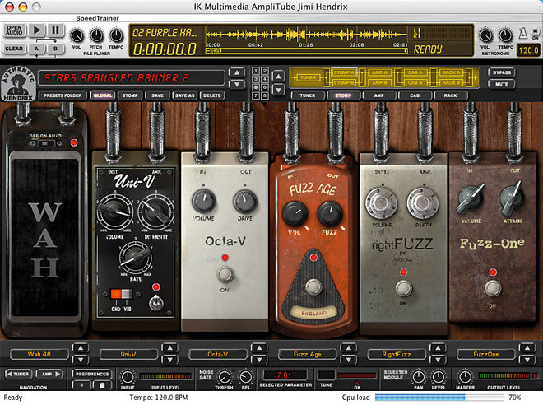Click DELETE preset button
This screenshot has width=543, height=405.
click(x=212, y=95)
